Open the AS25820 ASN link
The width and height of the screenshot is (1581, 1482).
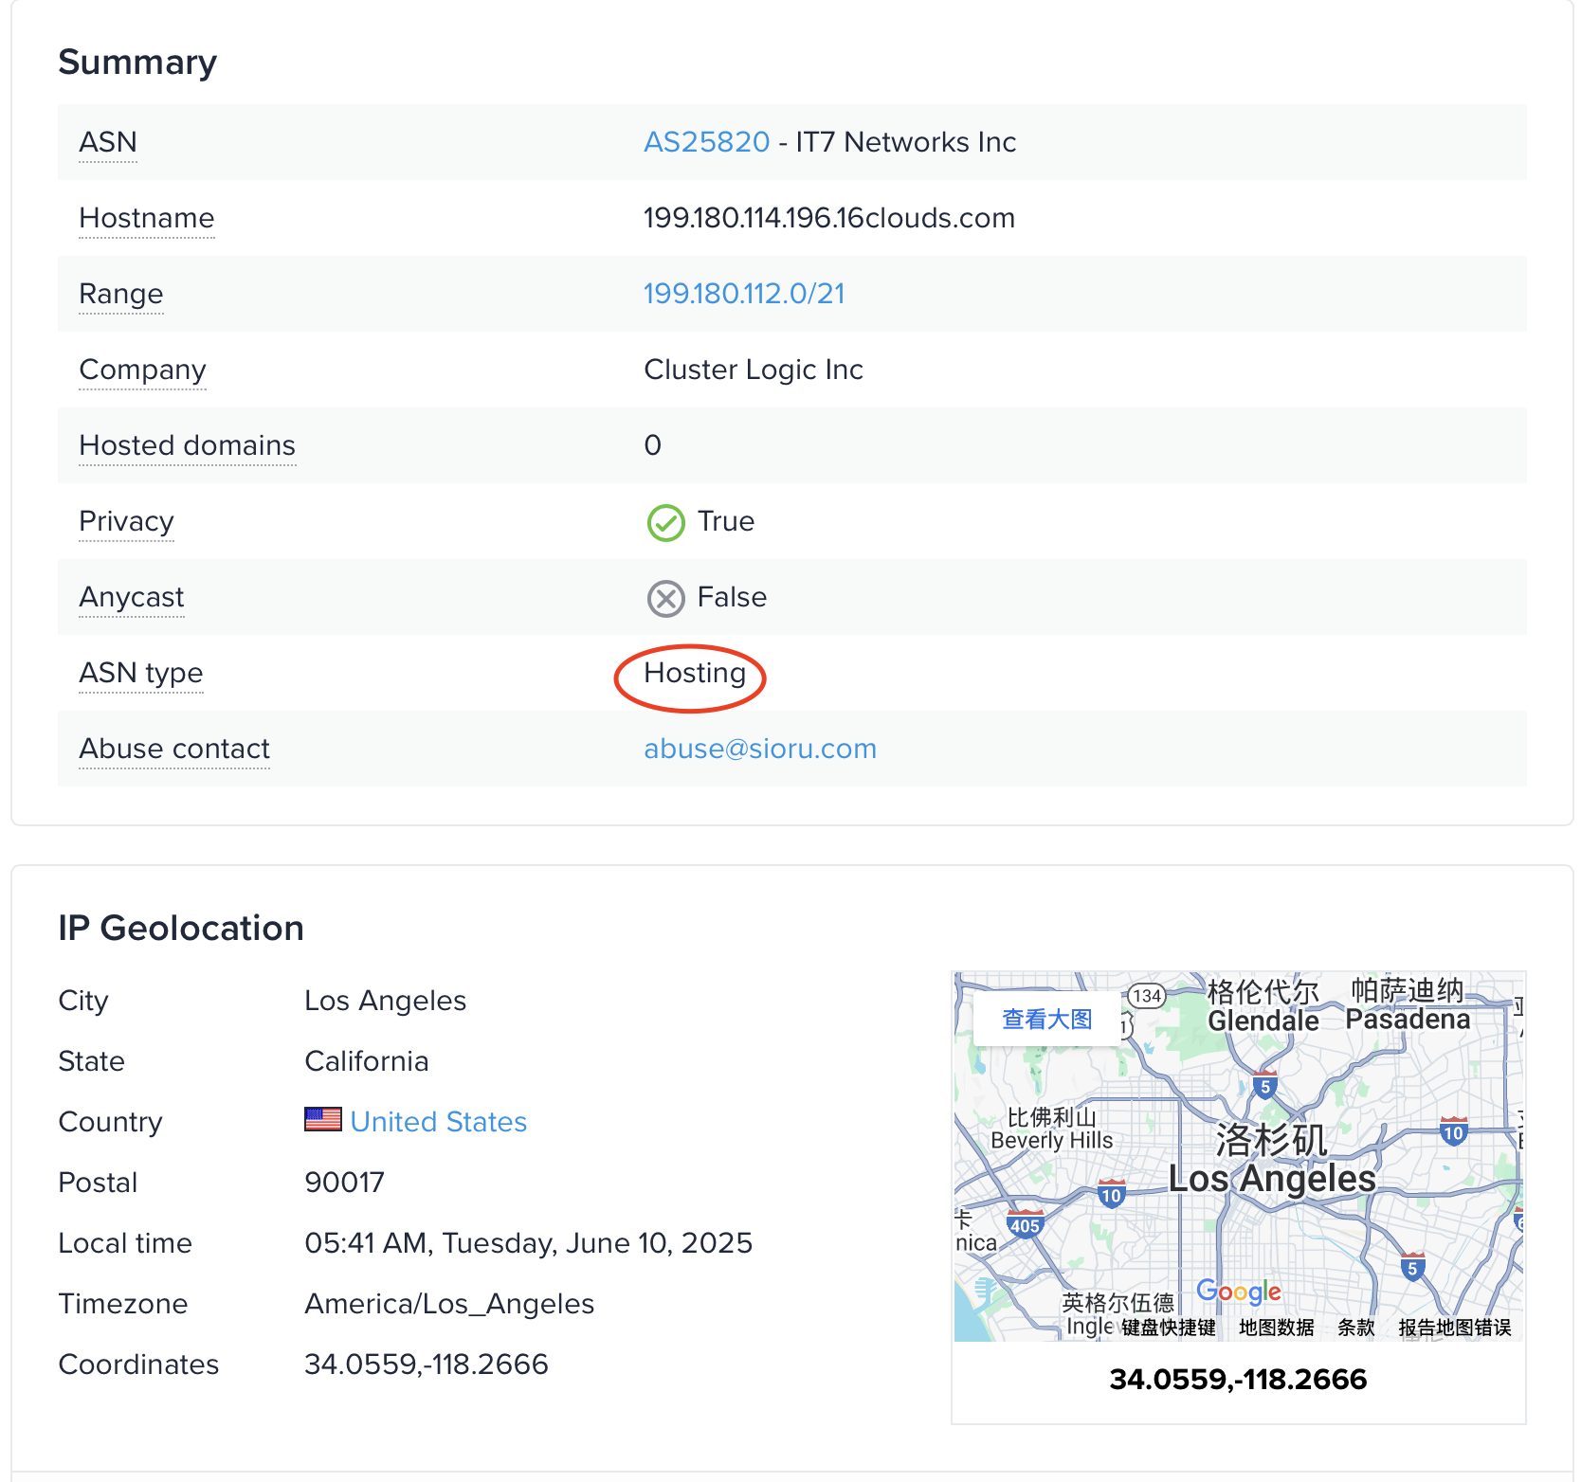(706, 142)
